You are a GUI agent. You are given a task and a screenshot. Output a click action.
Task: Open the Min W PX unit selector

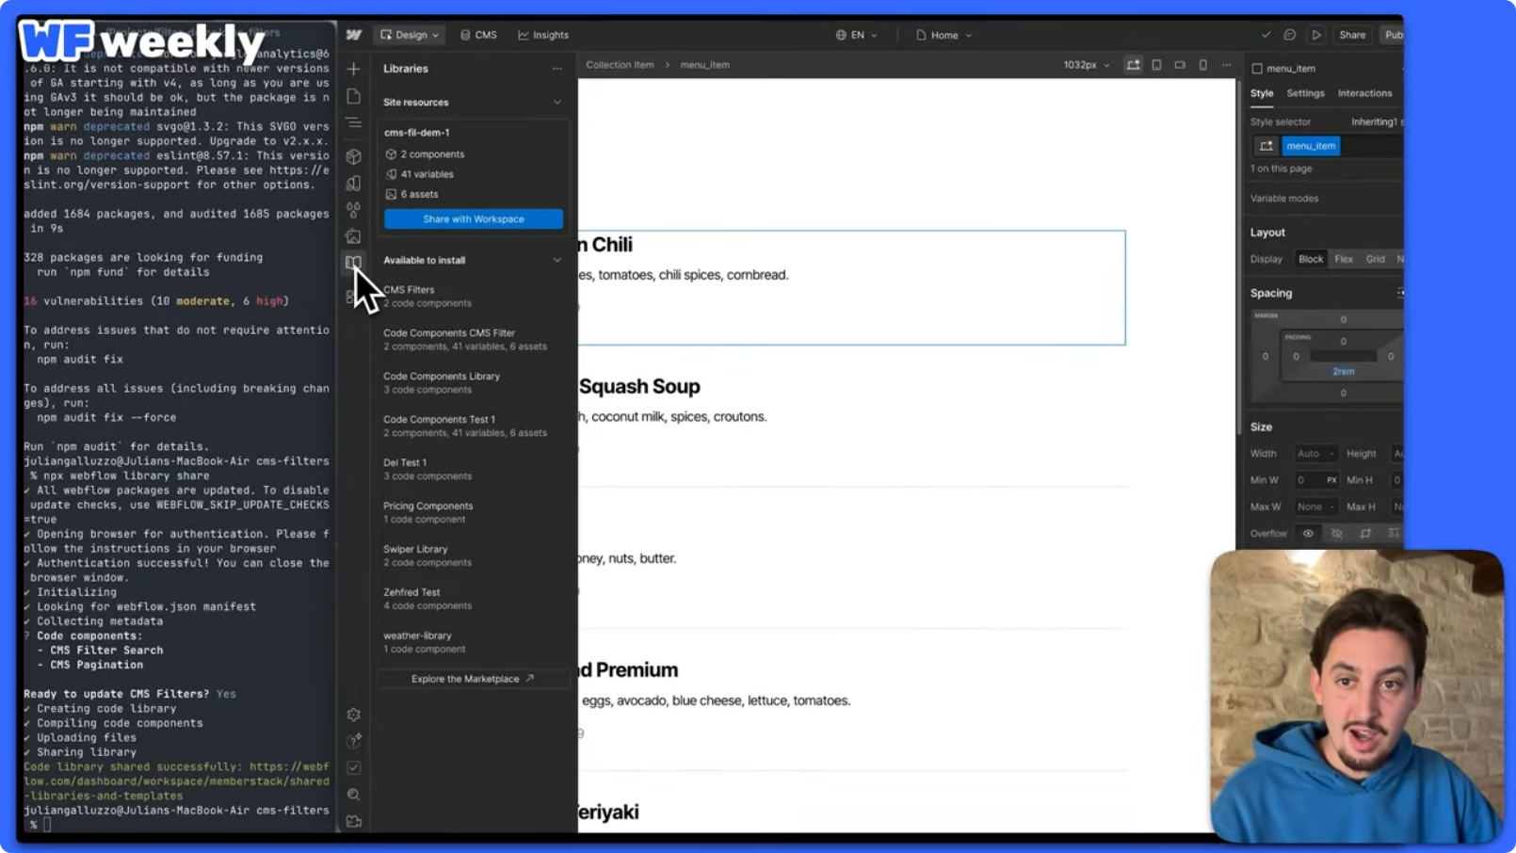pyautogui.click(x=1331, y=480)
